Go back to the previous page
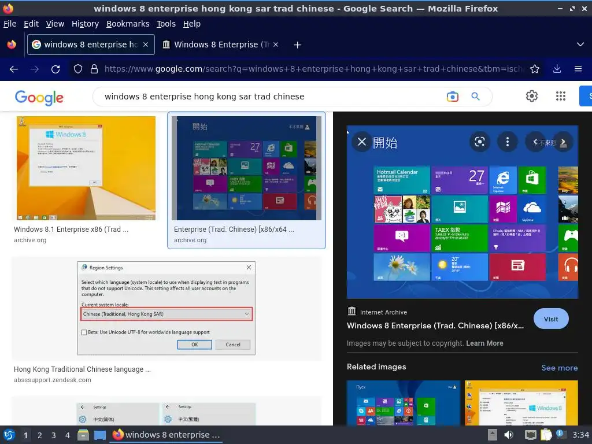The height and width of the screenshot is (444, 592). point(14,69)
